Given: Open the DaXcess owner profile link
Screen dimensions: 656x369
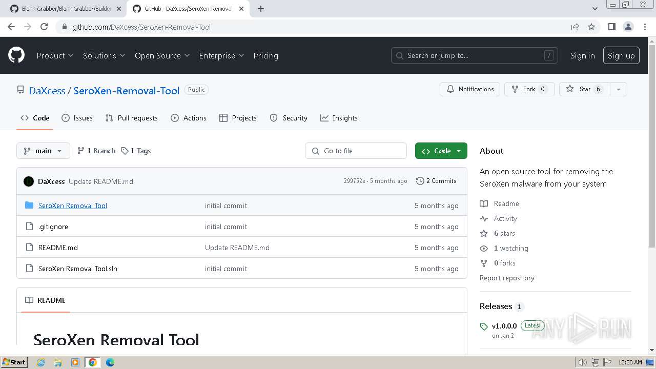Looking at the screenshot, I should click(47, 91).
